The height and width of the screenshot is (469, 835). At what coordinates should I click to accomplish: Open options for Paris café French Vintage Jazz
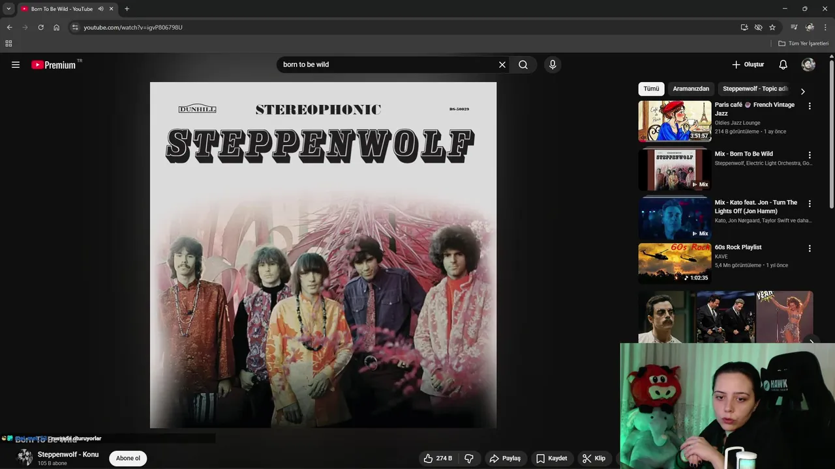click(810, 106)
